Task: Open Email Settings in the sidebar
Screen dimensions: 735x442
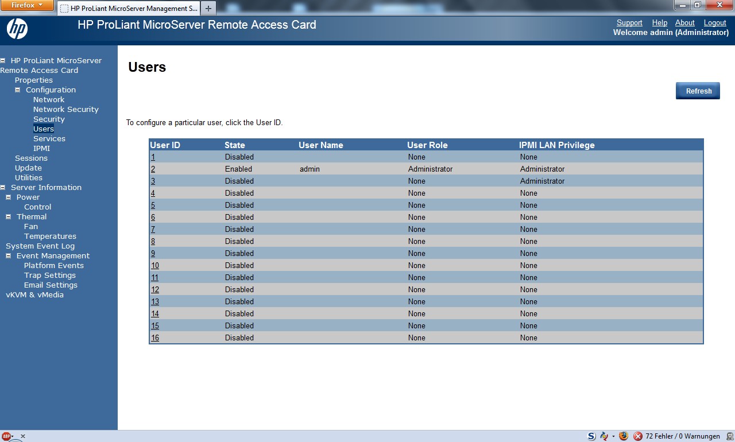Action: pyautogui.click(x=51, y=285)
